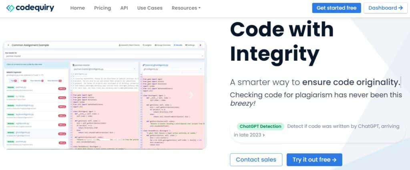Click Upload & Start Checks in preview
410x170 pixels.
click(129, 45)
